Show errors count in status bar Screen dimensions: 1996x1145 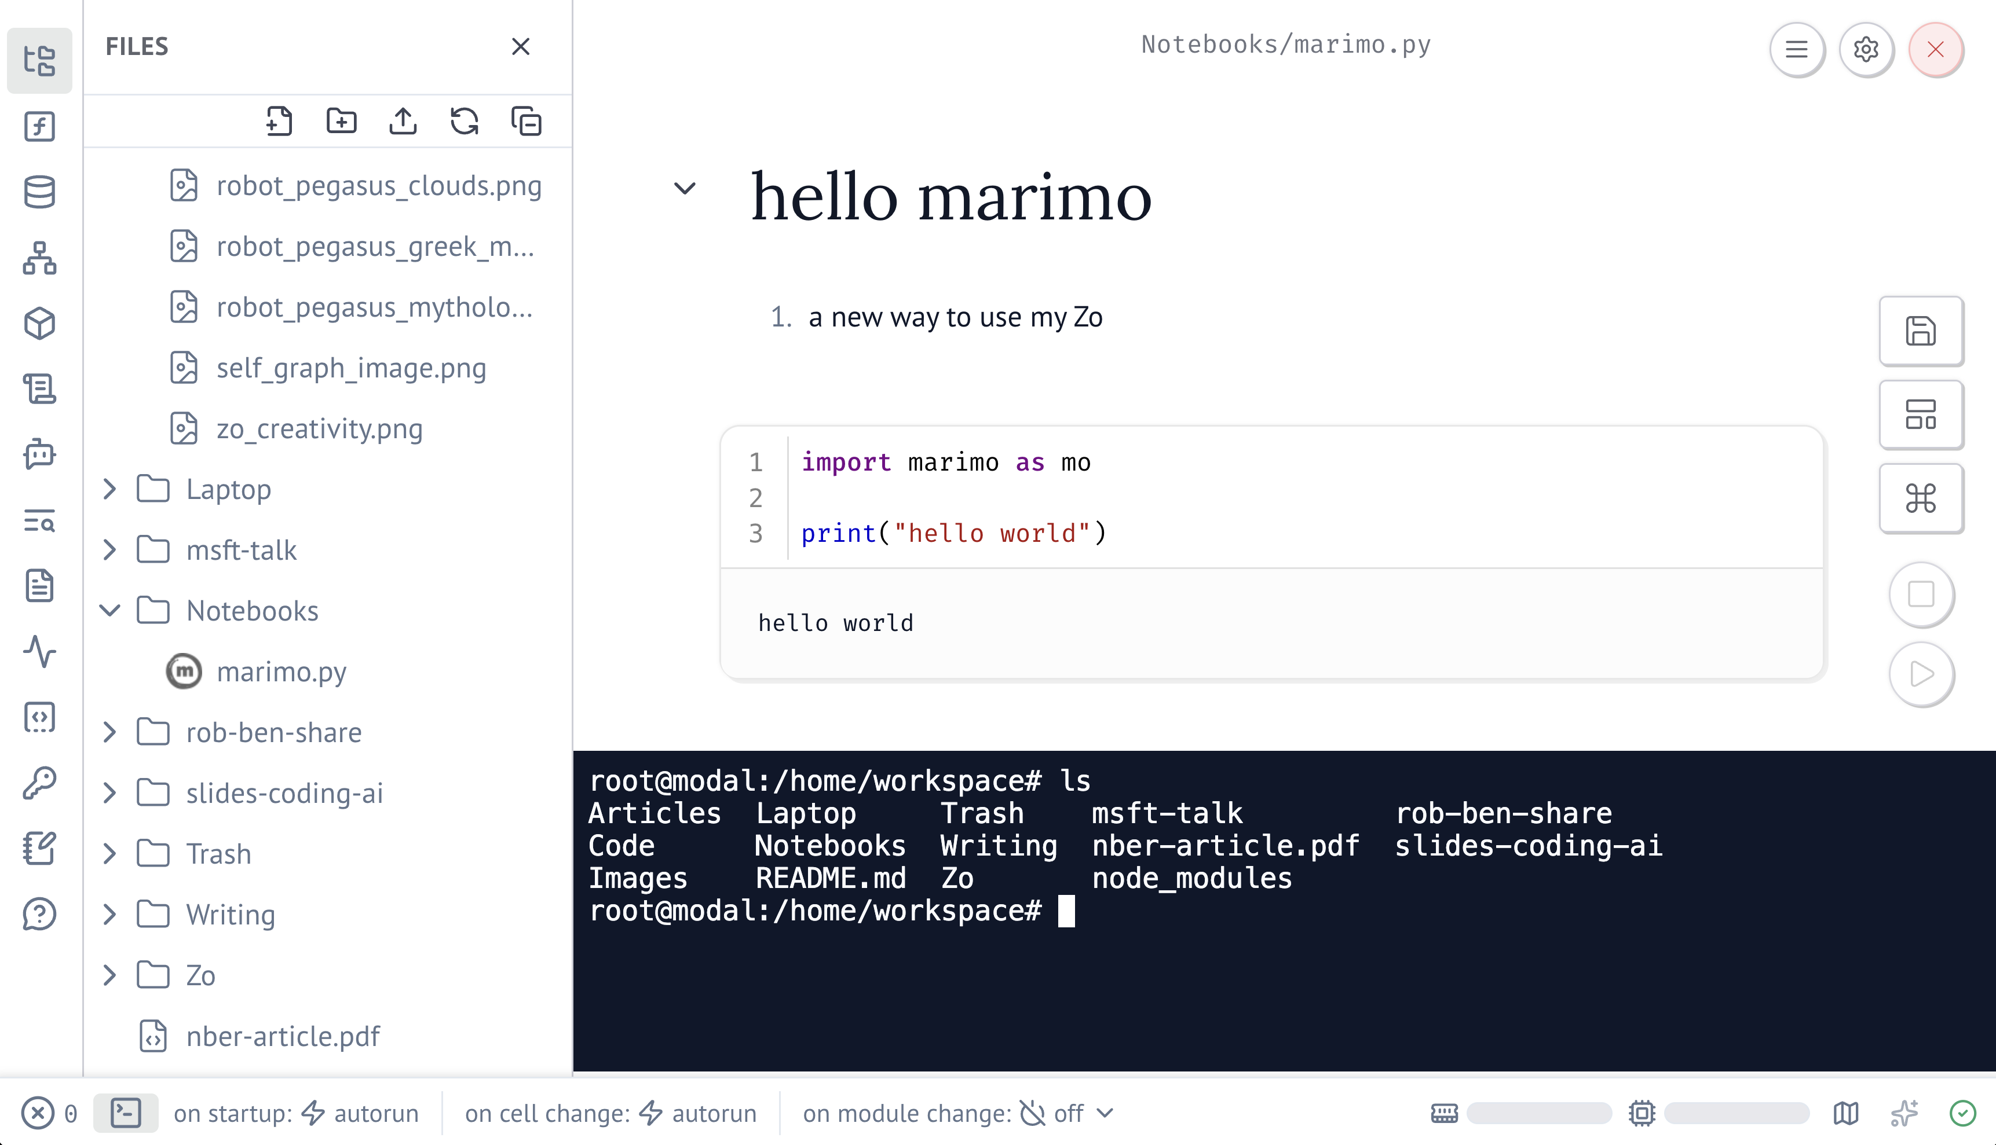pyautogui.click(x=50, y=1113)
